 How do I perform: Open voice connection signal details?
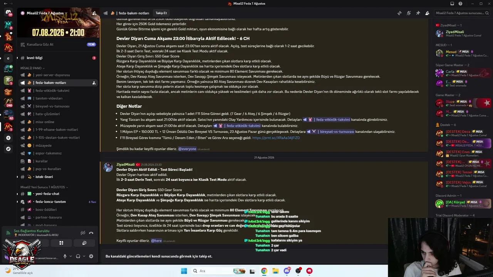point(8,232)
